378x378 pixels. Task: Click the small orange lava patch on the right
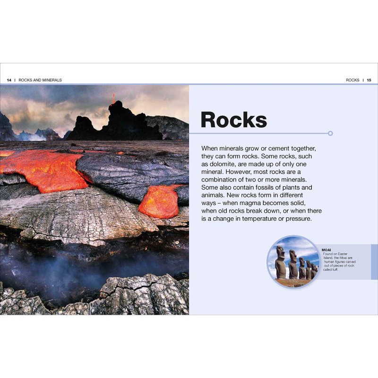pos(160,201)
